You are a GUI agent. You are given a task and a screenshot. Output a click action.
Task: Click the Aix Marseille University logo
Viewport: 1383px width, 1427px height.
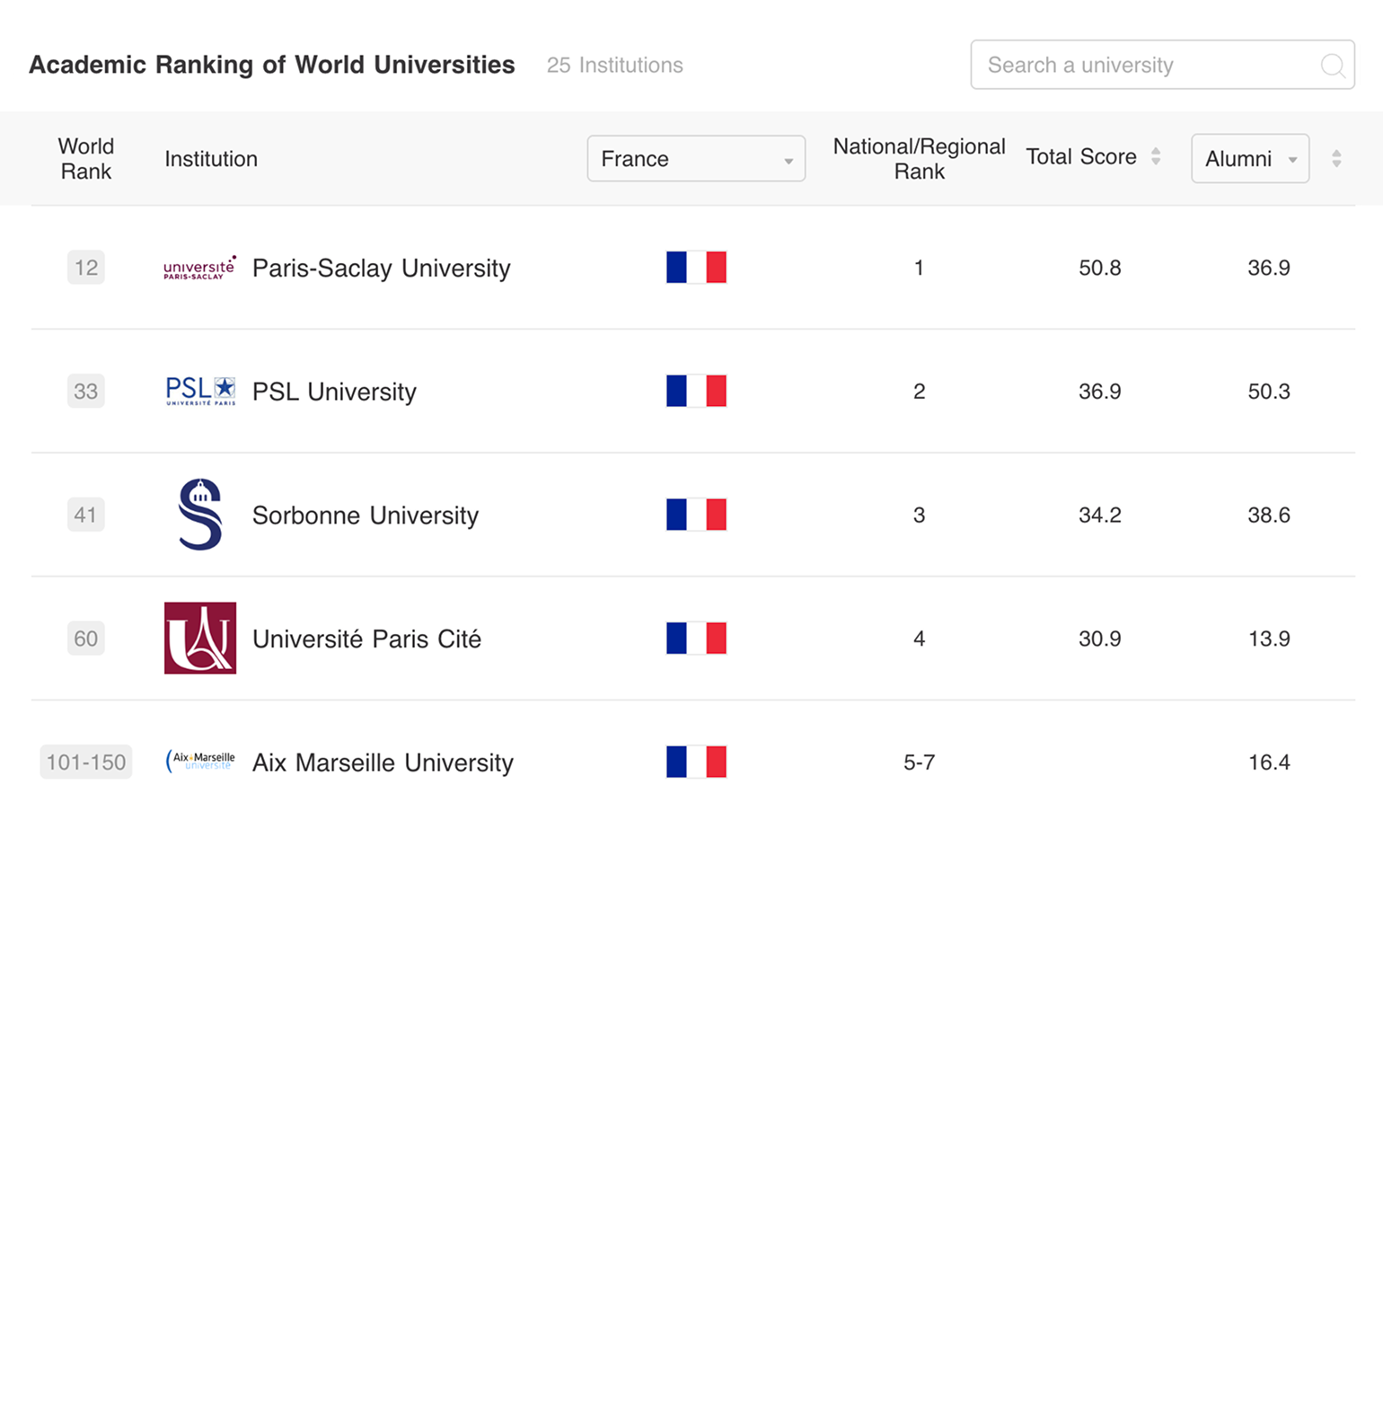[x=200, y=762]
